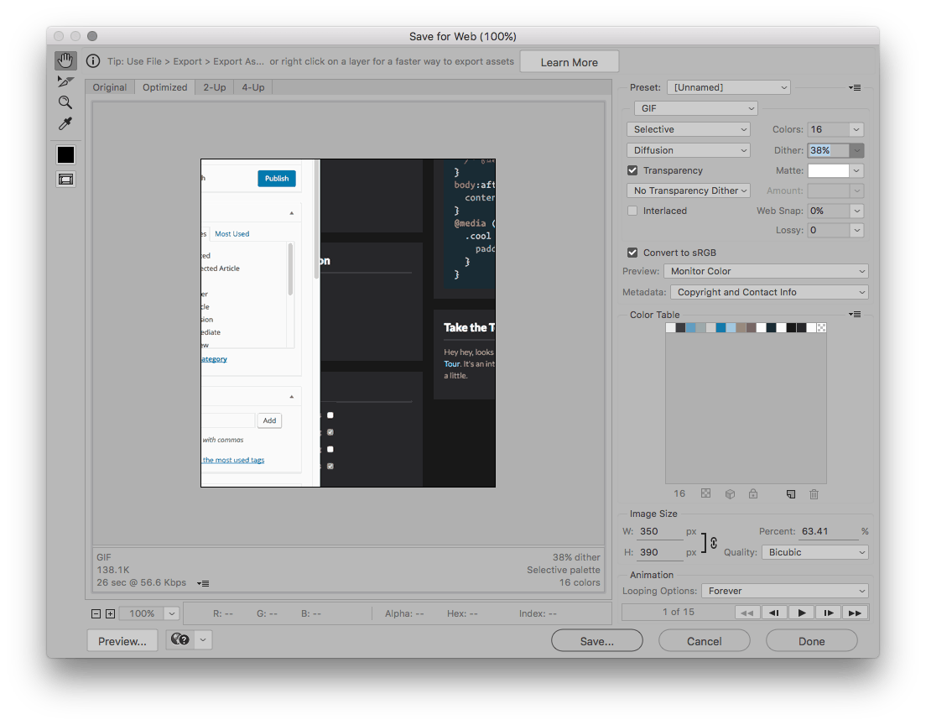Viewport: 926px width, 725px height.
Task: Zoom out with the minus button
Action: coord(96,613)
